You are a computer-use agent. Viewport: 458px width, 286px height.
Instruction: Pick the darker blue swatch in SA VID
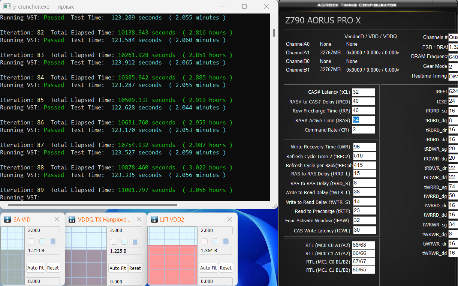click(53, 242)
